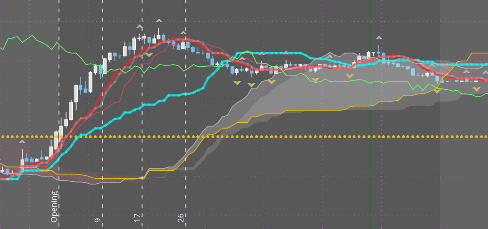Select the green vertical cursor line
Image resolution: width=488 pixels, height=229 pixels.
tap(372, 114)
